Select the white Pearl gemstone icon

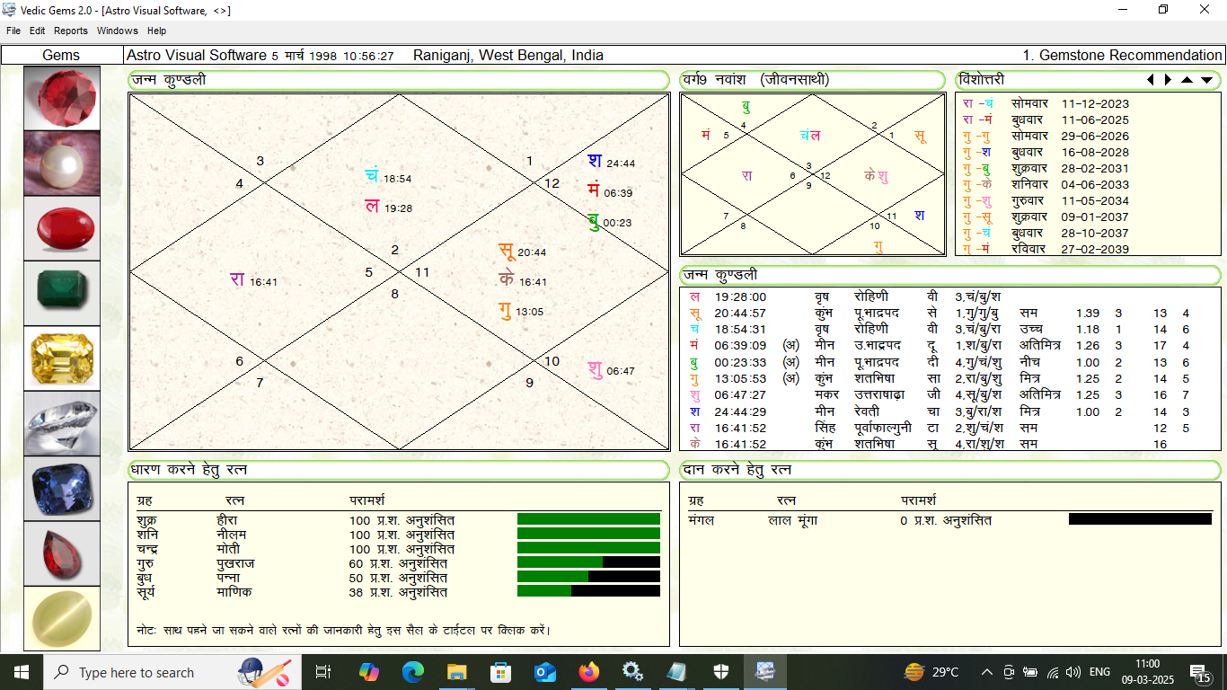click(x=62, y=163)
